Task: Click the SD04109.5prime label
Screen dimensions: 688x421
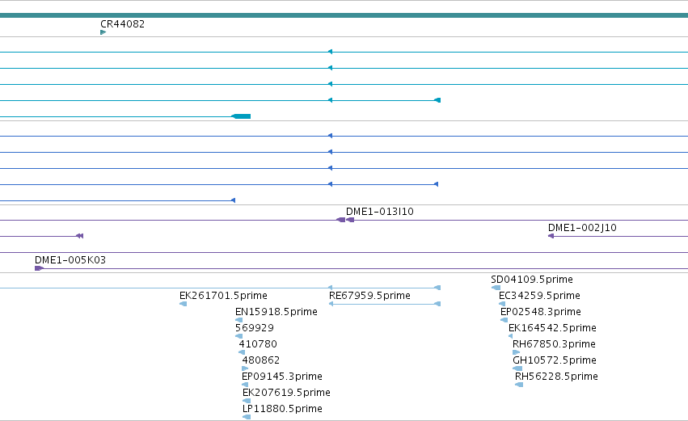Action: pos(532,280)
